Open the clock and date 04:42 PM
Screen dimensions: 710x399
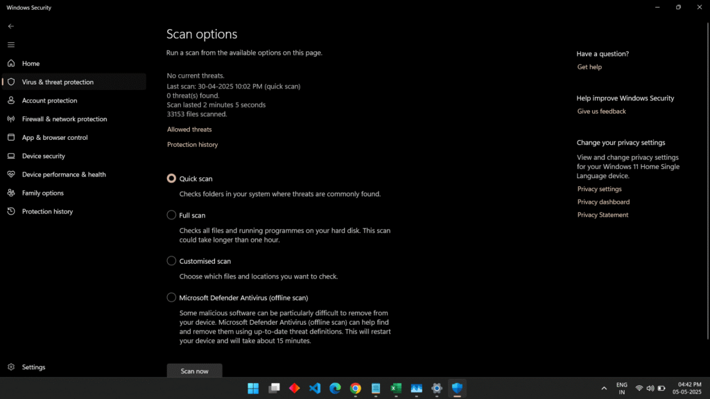coord(687,388)
